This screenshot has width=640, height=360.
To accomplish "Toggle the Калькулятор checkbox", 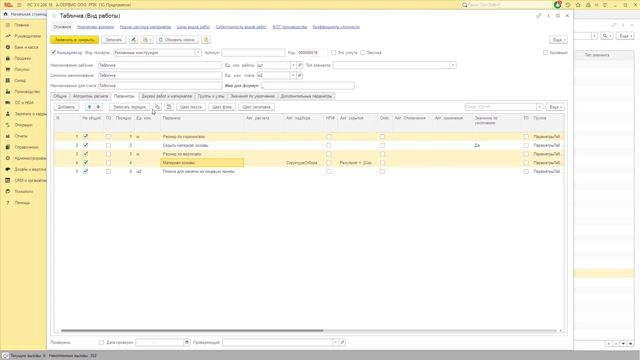I will 53,53.
